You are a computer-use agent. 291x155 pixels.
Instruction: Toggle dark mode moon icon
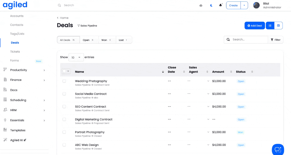[x=211, y=5]
